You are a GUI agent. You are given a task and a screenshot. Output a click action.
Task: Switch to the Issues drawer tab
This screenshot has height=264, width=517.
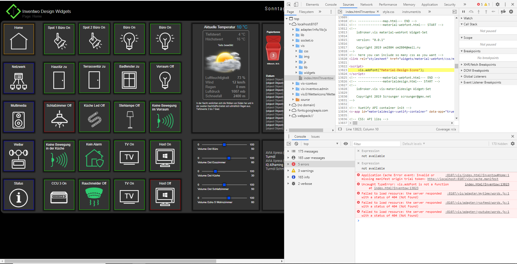tap(315, 137)
